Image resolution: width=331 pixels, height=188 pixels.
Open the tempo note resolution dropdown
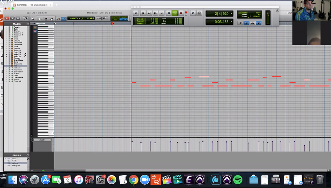(249, 16)
